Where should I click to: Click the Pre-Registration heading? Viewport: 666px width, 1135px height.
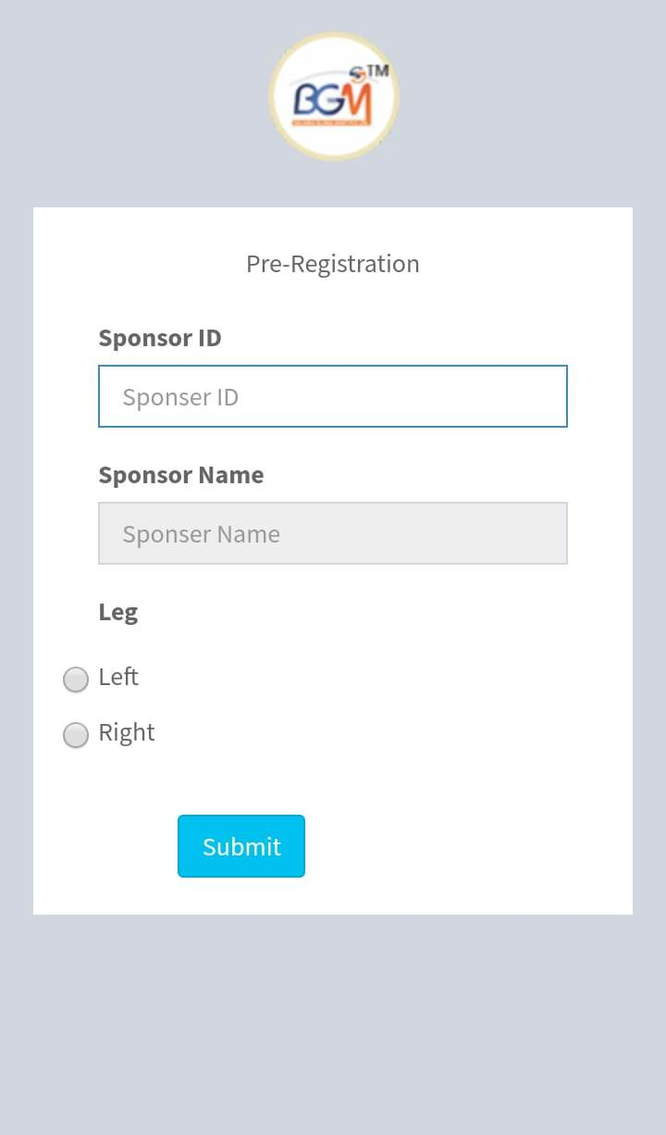333,264
